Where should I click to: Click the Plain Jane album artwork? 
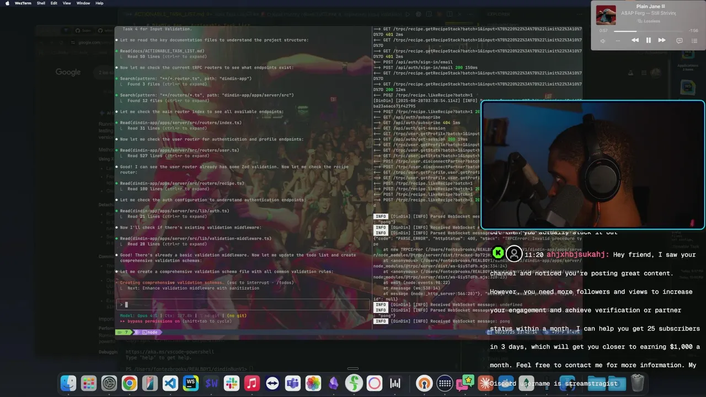pos(606,15)
